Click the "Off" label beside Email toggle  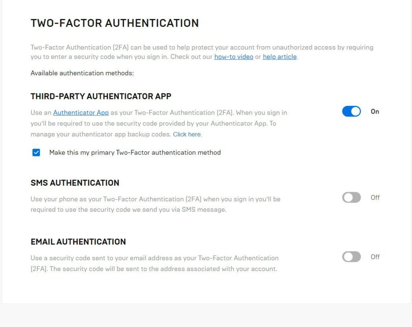(x=375, y=257)
